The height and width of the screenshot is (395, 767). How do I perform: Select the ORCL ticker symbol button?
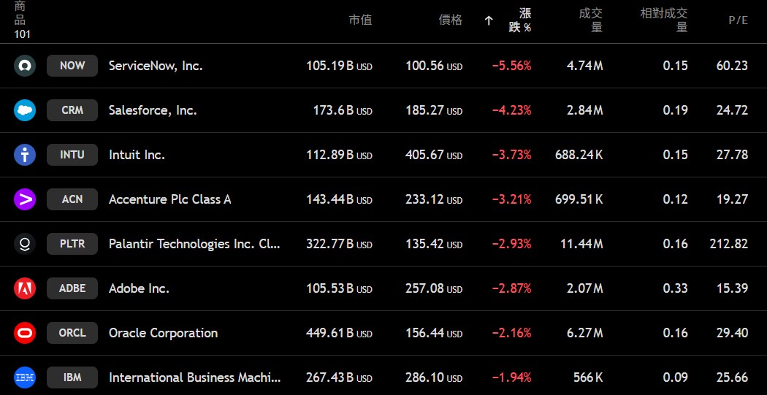coord(72,333)
